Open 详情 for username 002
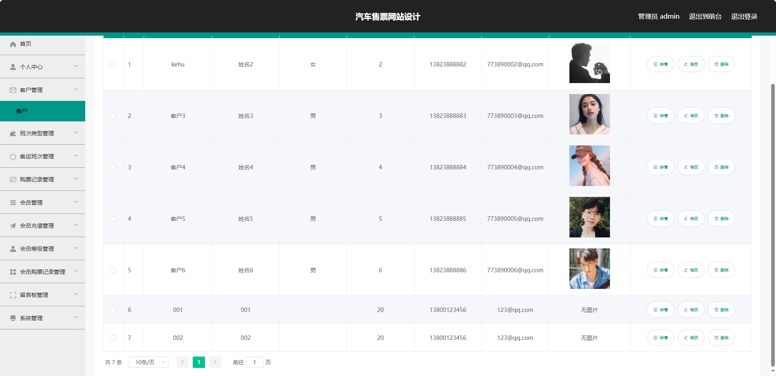 point(660,338)
